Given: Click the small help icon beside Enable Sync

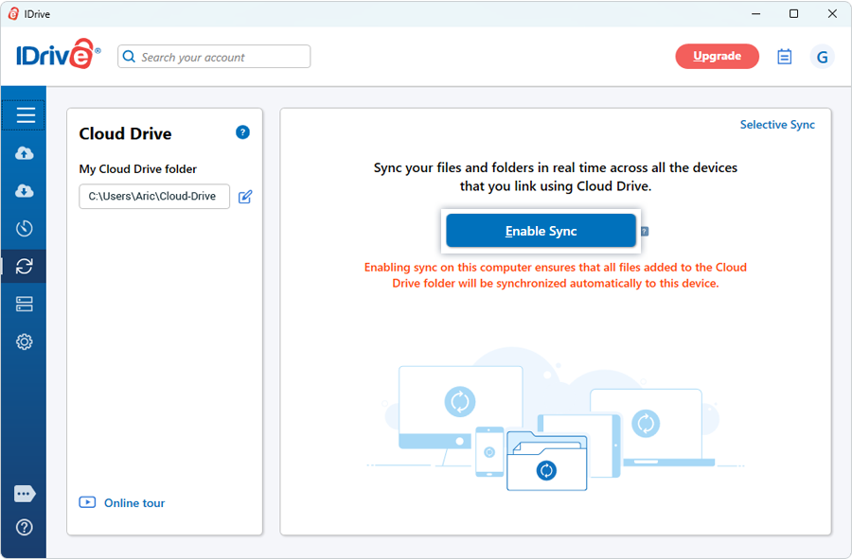Looking at the screenshot, I should pos(645,231).
